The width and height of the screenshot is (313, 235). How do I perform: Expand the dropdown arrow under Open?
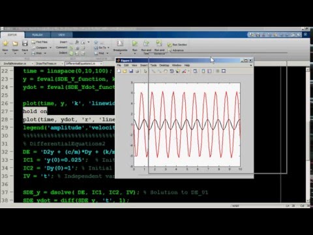click(x=15, y=54)
